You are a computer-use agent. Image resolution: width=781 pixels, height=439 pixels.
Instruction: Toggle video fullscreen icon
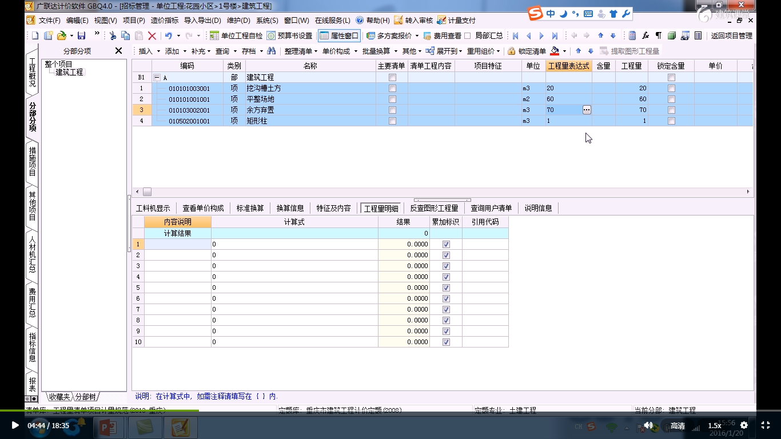pos(766,425)
